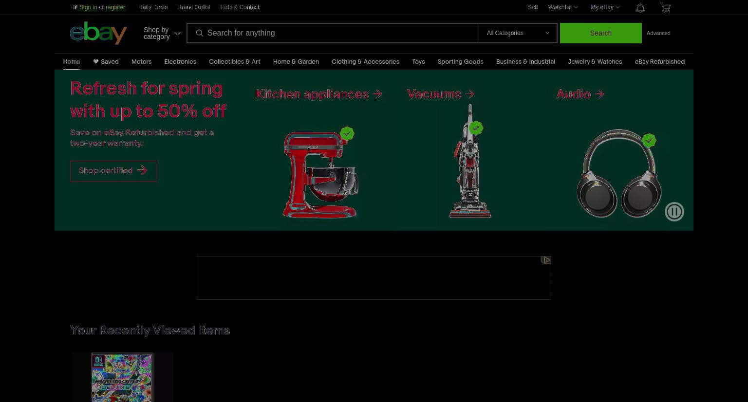Click the magnifier icon in the search box
Screen dimensions: 748x402
[x=199, y=33]
